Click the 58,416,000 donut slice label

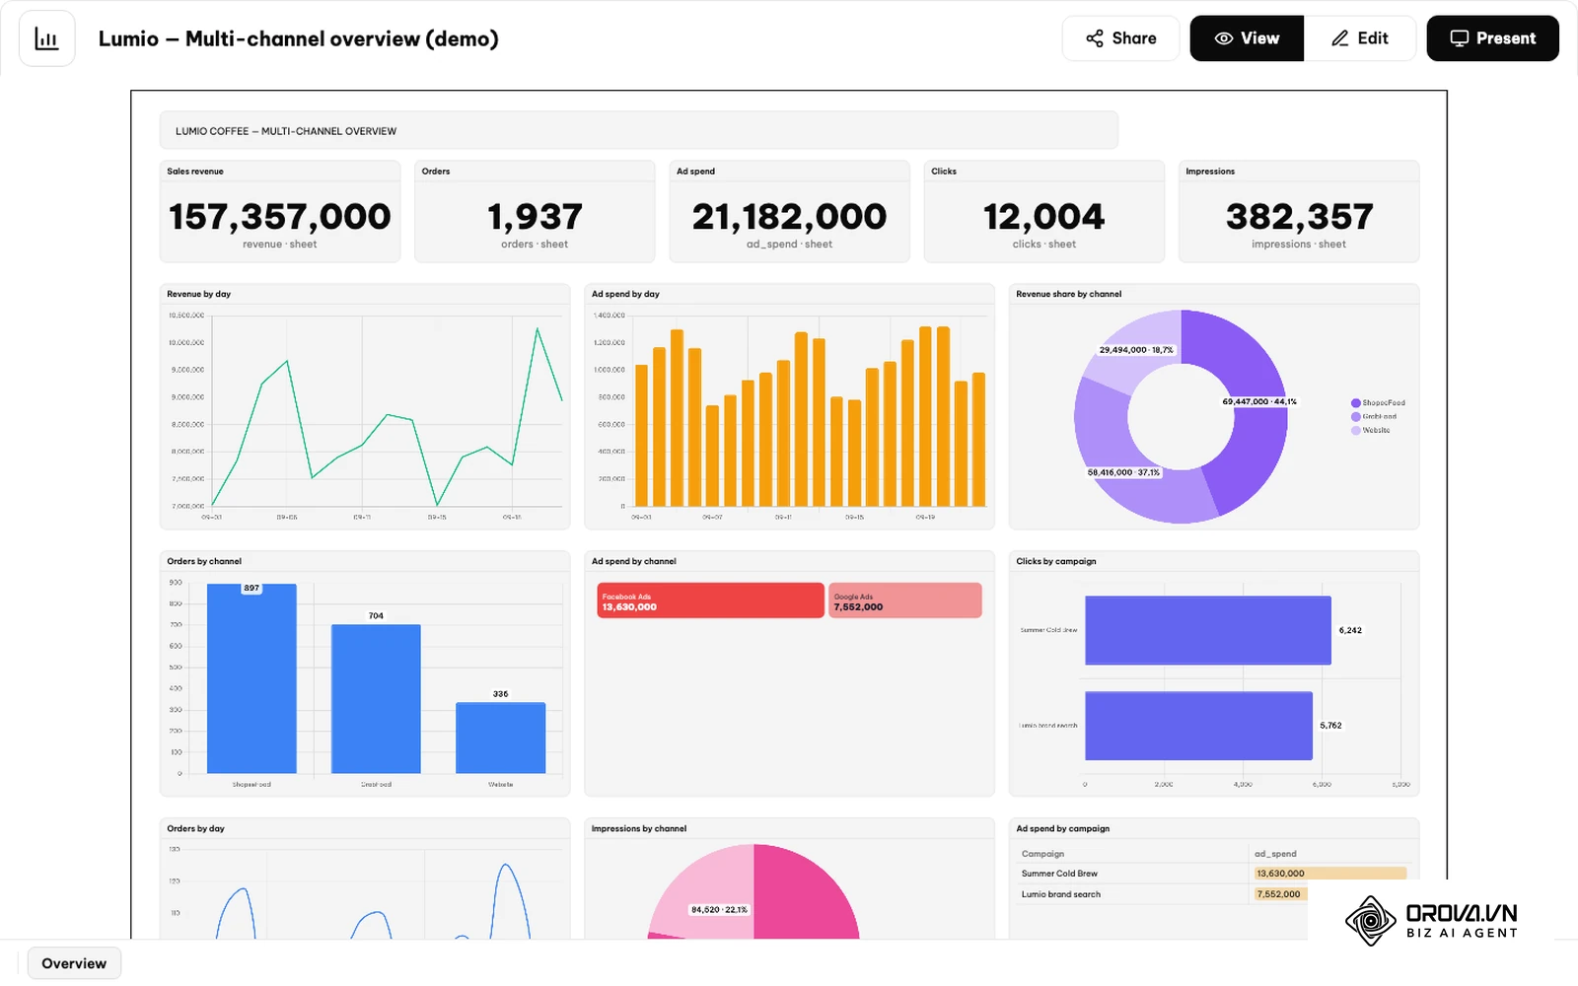(1123, 472)
